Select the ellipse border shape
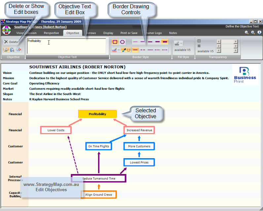Screen dimensions: 263x211 tap(122, 42)
